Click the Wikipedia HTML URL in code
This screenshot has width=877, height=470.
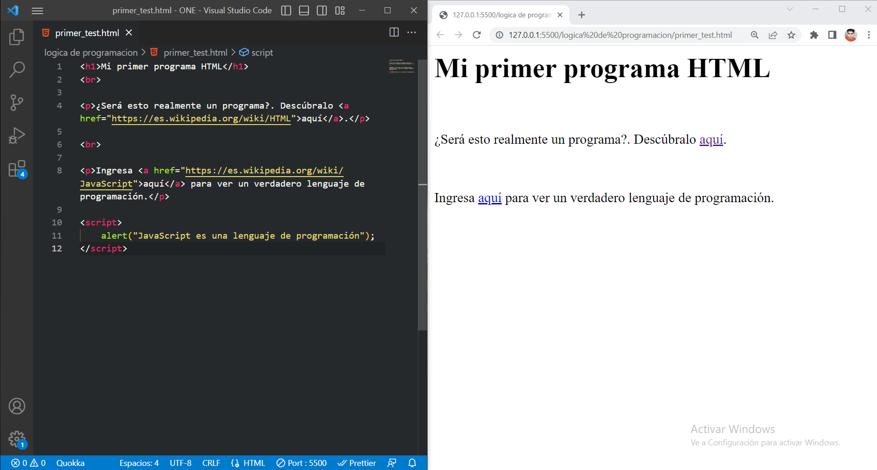coord(201,119)
